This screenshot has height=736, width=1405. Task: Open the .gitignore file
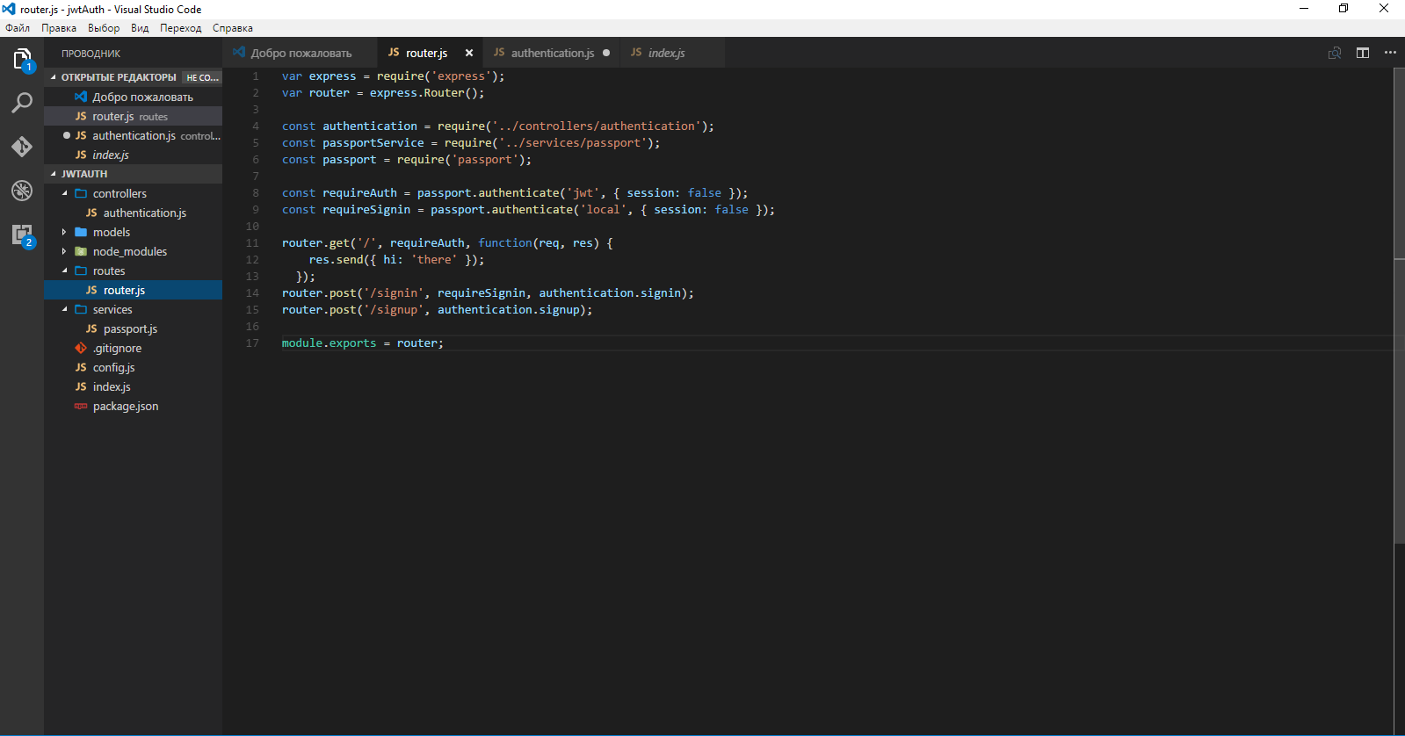133,348
